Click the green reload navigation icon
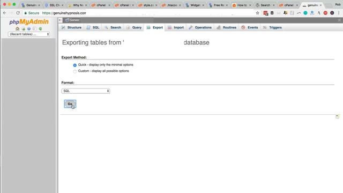This screenshot has width=343, height=193. tap(40, 28)
